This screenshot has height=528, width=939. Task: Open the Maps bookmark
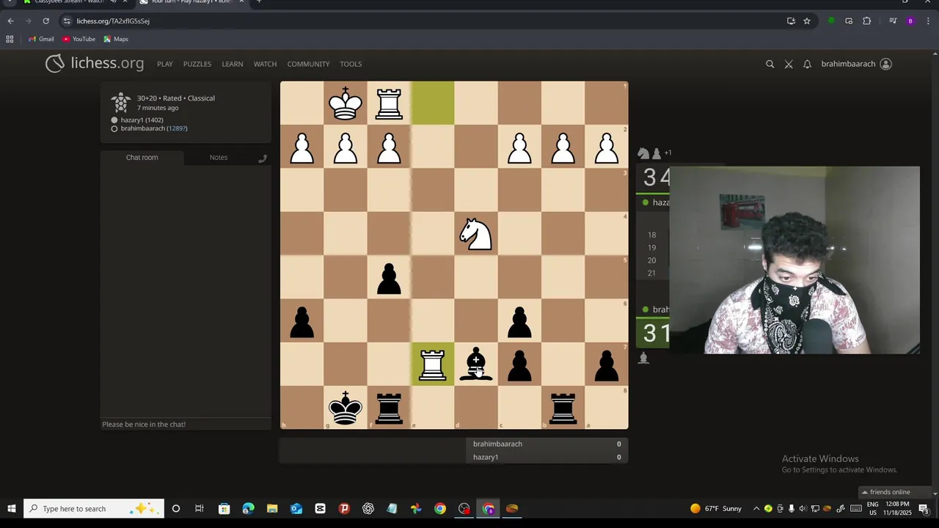pos(116,39)
